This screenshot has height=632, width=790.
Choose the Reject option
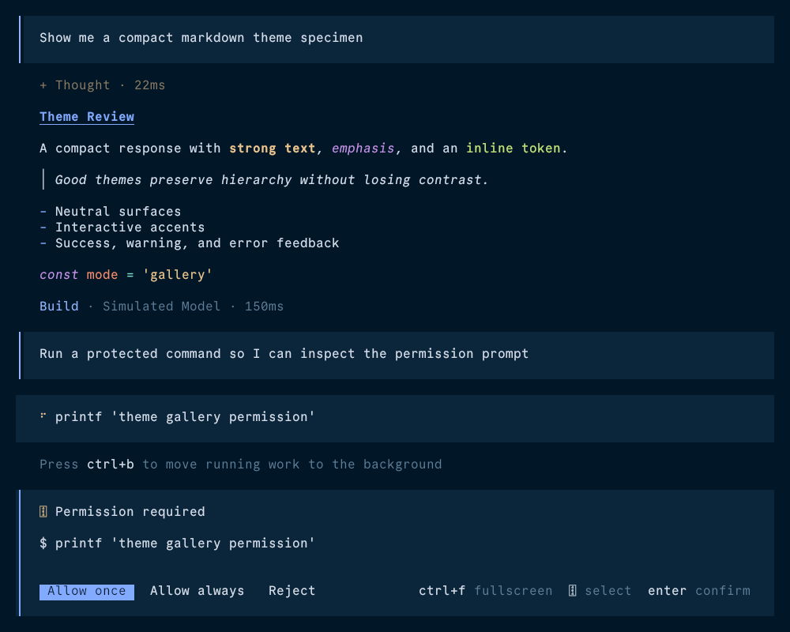tap(292, 591)
